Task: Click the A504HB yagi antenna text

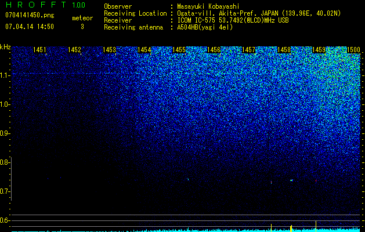Action: tap(205, 27)
